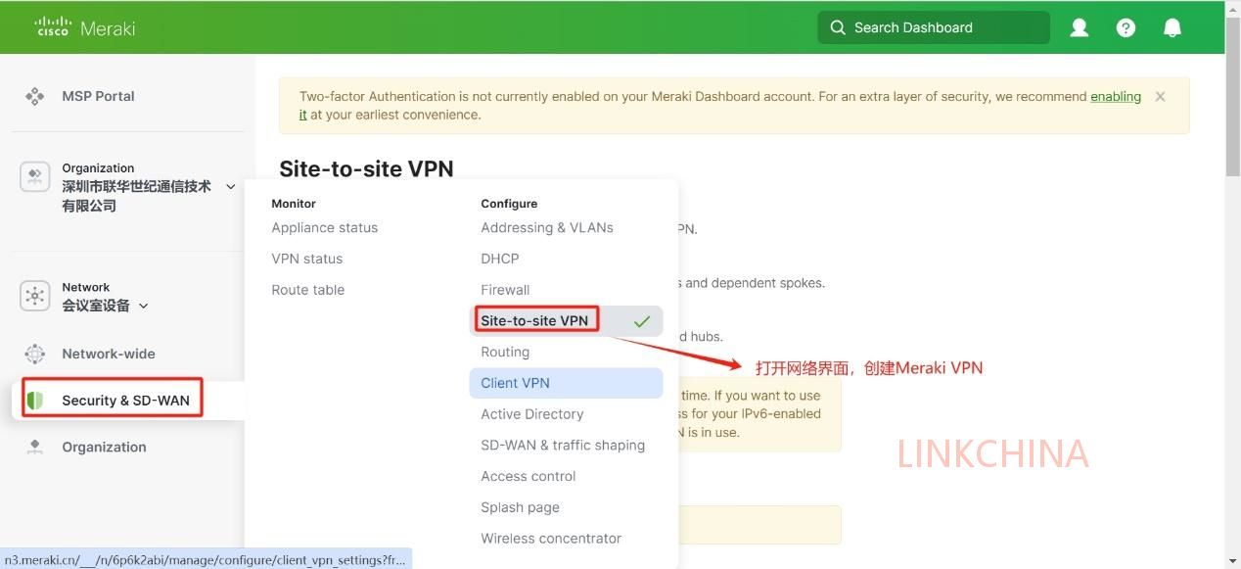Viewport: 1241px width, 569px height.
Task: Choose Client VPN from Configure menu
Action: [566, 383]
